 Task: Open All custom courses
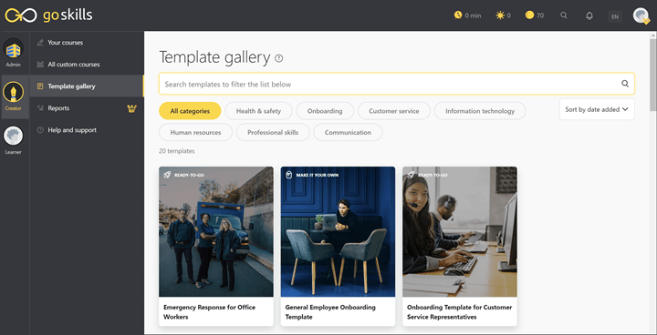[74, 65]
